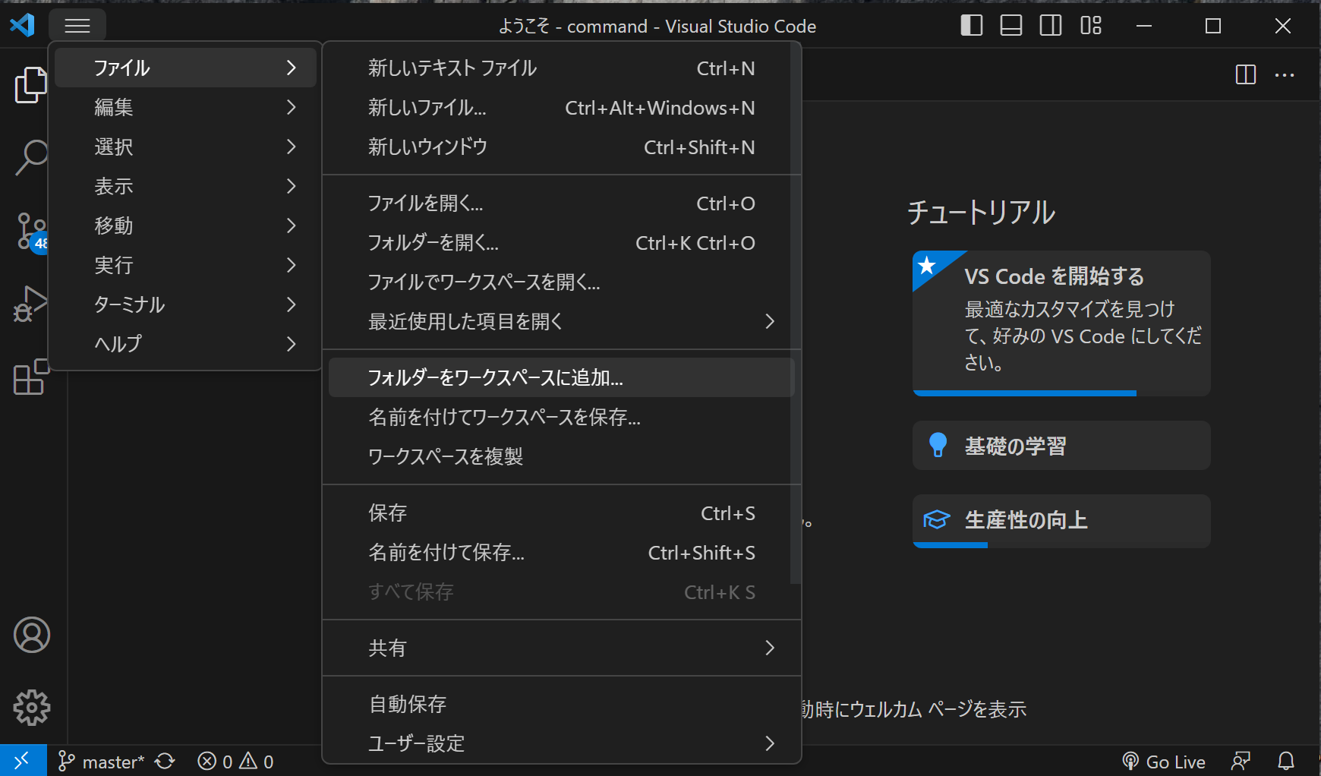Click the lightbulb icon on 基礎の学習
Screen dimensions: 1321x776
pos(938,445)
